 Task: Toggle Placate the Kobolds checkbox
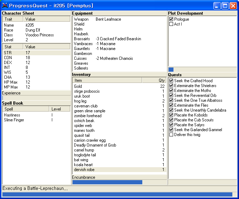171,115
